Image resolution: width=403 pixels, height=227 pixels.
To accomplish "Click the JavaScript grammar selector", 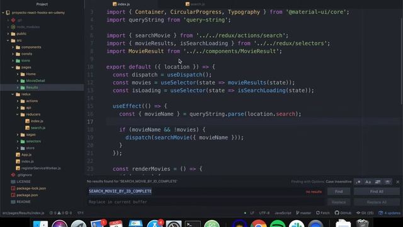I will click(x=283, y=213).
